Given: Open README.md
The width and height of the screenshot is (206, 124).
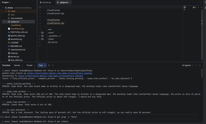Looking at the screenshot, I should coord(16,46).
